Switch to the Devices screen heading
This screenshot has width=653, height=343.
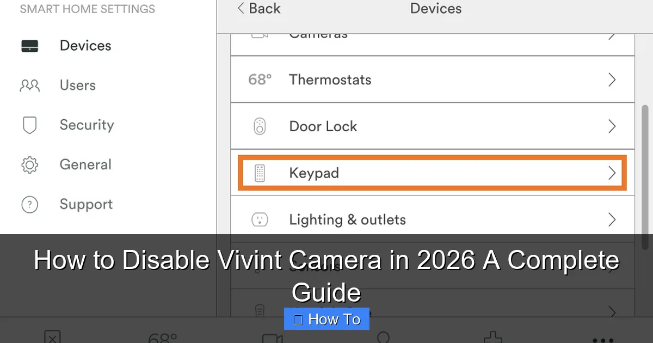click(x=435, y=9)
